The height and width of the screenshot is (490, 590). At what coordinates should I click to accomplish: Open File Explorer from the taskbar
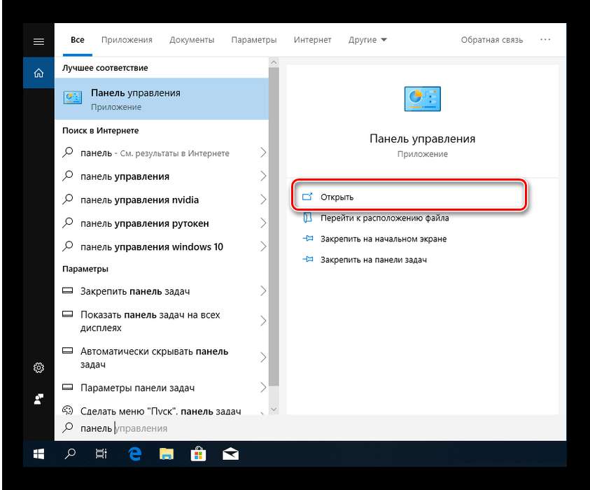coord(167,454)
